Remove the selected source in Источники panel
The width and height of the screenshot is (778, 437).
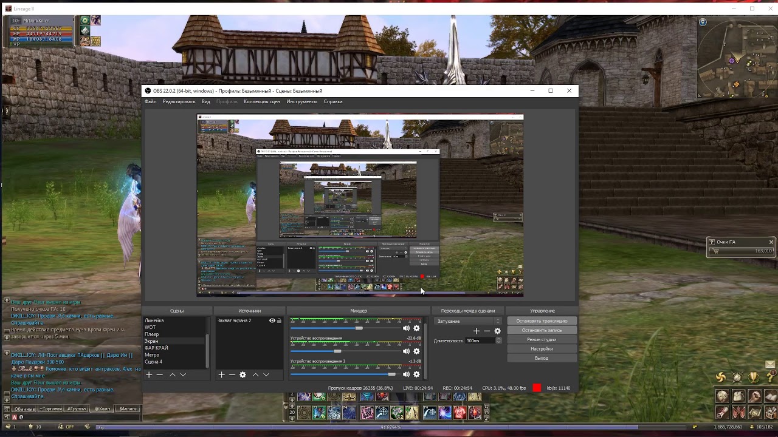tap(232, 374)
